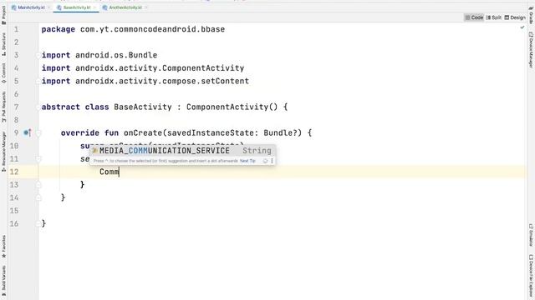The height and width of the screenshot is (300, 535).
Task: Open the Commit tool window
Action: (3, 73)
